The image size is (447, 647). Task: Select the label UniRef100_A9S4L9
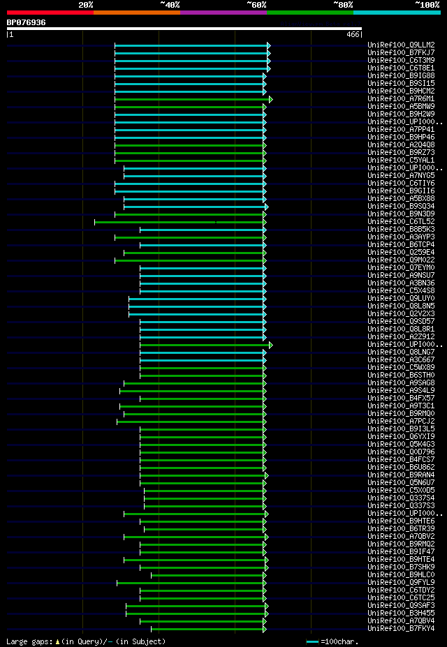401,391
